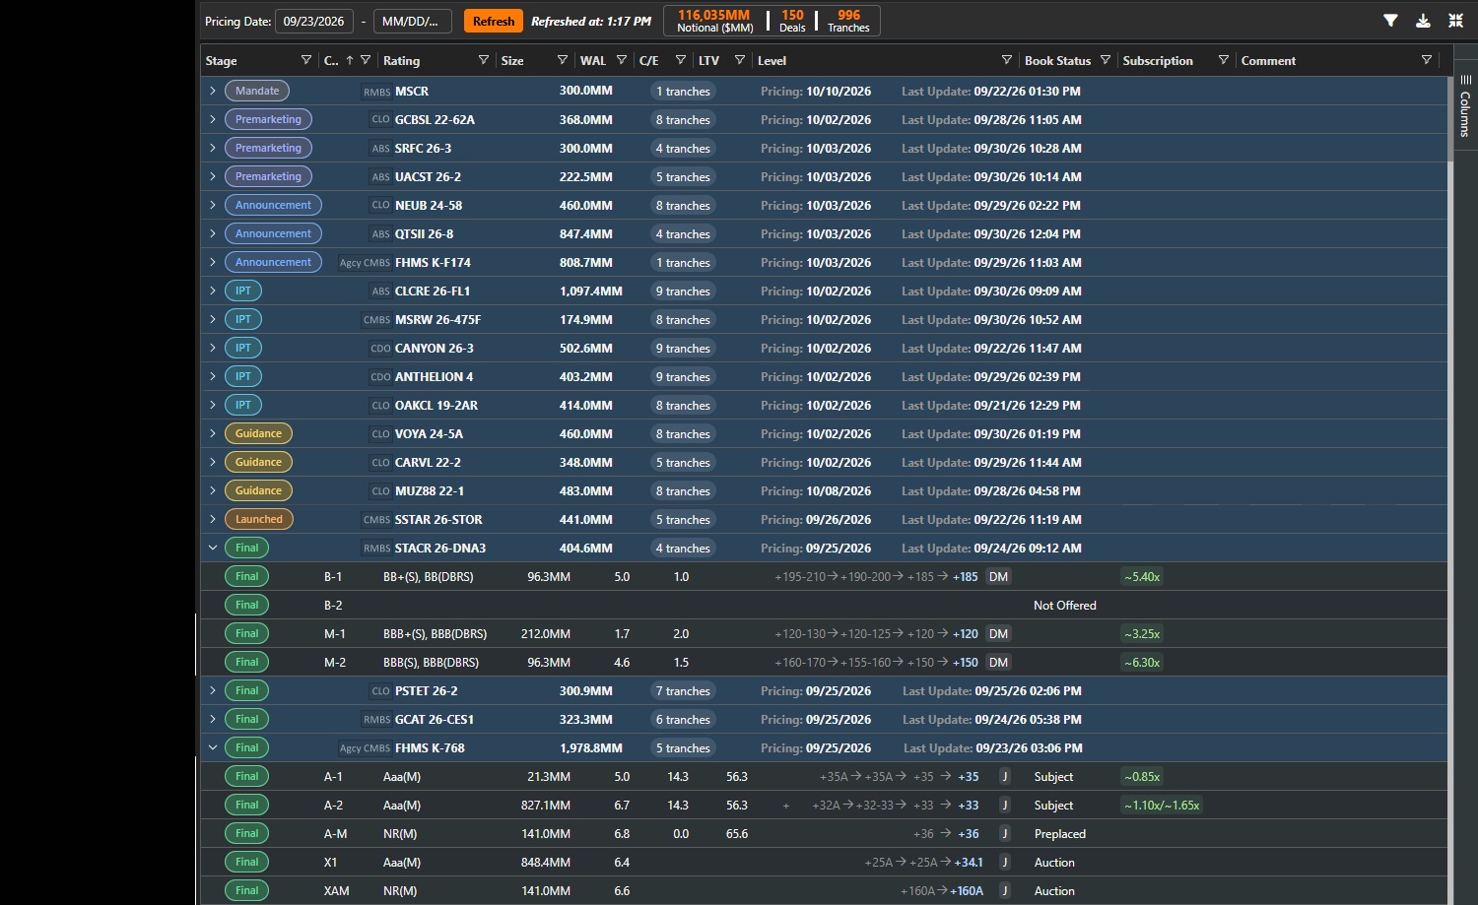Collapse the FHMS K-768 deal row
Viewport: 1478px width, 905px height.
click(x=213, y=747)
